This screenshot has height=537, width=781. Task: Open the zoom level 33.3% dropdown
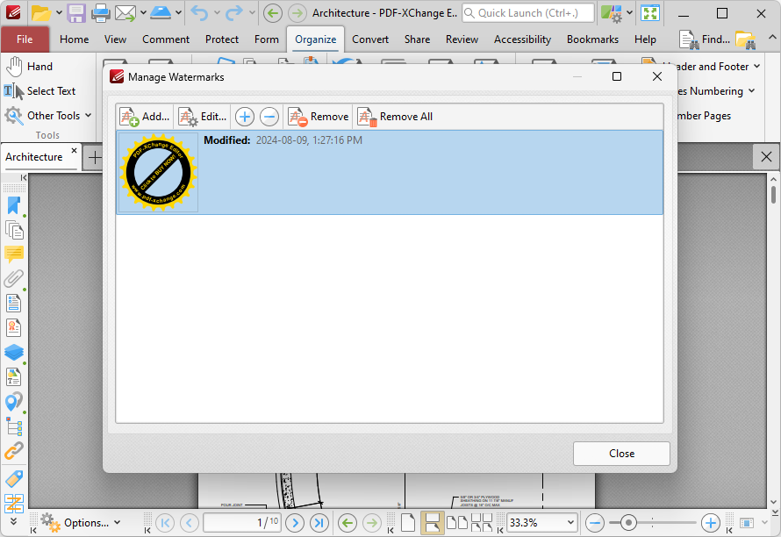point(571,523)
